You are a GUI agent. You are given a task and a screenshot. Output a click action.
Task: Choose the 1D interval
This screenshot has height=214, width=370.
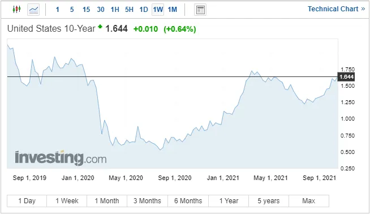(x=144, y=10)
